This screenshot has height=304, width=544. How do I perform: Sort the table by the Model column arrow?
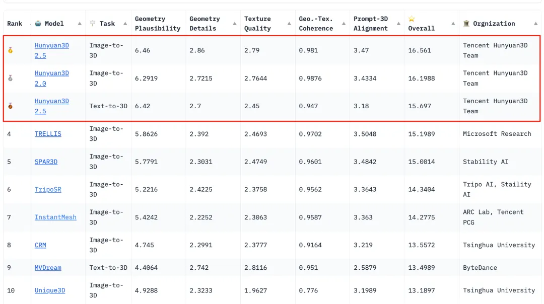pyautogui.click(x=80, y=24)
